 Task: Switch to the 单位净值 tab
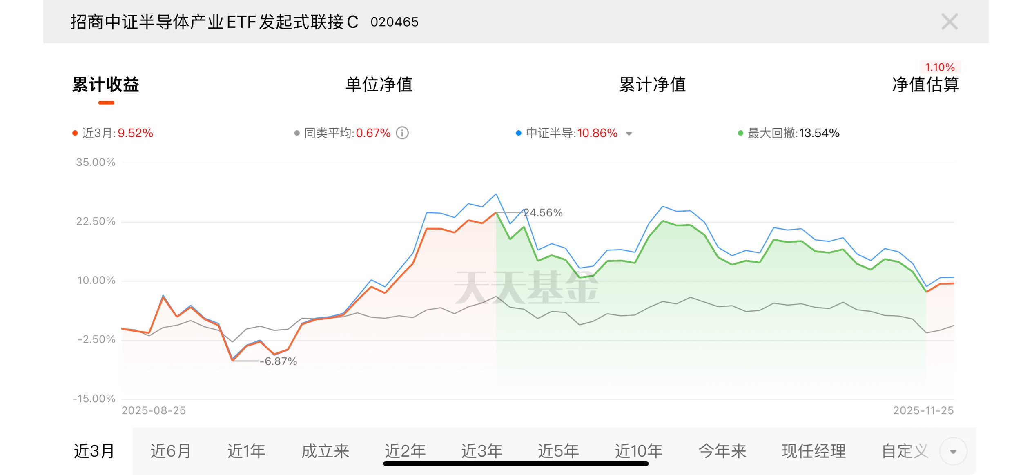tap(379, 85)
